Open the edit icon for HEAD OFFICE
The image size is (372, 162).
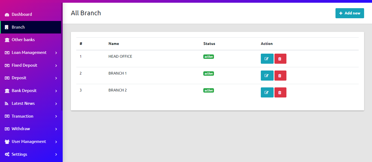pyautogui.click(x=267, y=59)
